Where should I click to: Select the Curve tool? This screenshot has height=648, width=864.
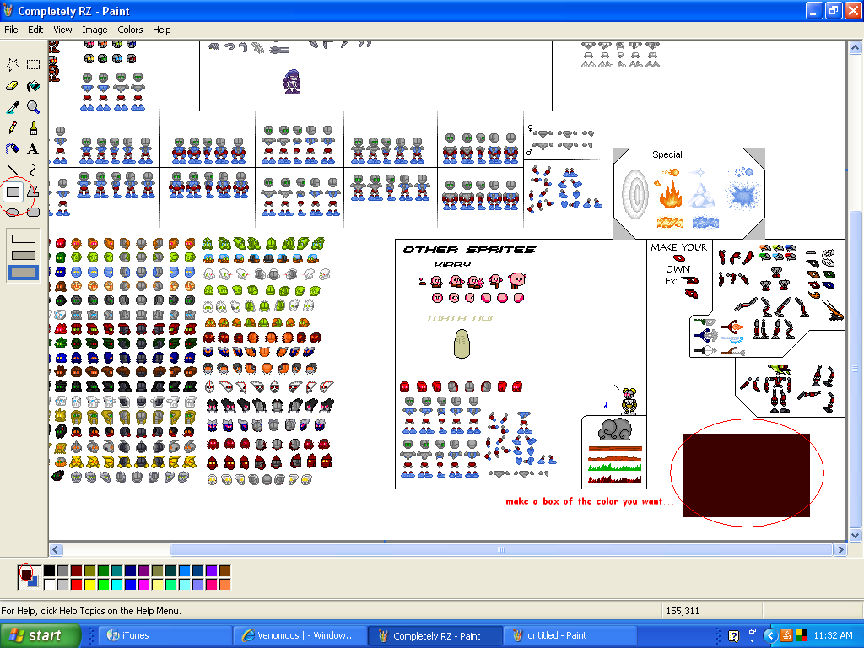coord(33,170)
